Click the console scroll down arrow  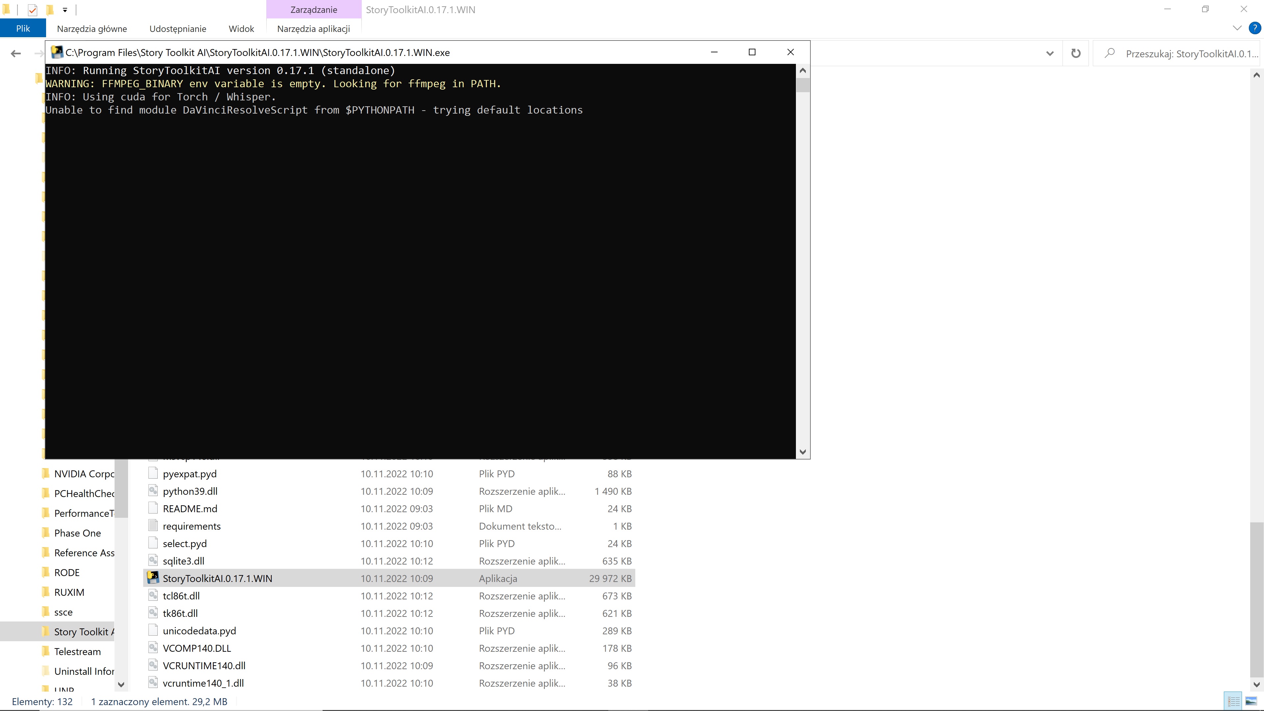coord(803,452)
